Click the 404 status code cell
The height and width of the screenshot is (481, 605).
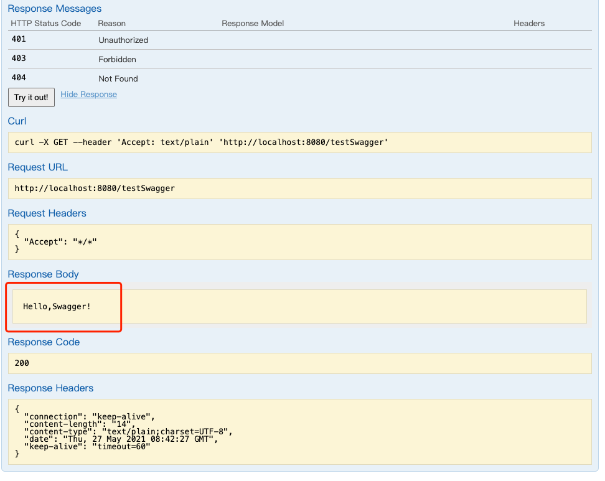click(19, 78)
